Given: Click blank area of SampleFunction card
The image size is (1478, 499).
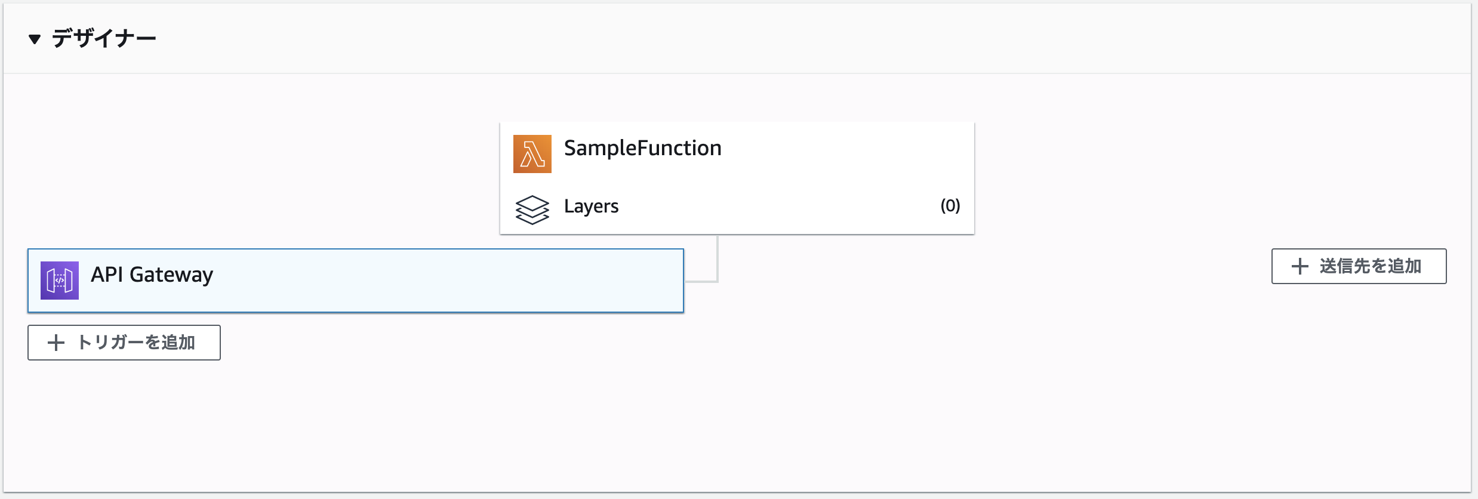Looking at the screenshot, I should click(x=836, y=155).
